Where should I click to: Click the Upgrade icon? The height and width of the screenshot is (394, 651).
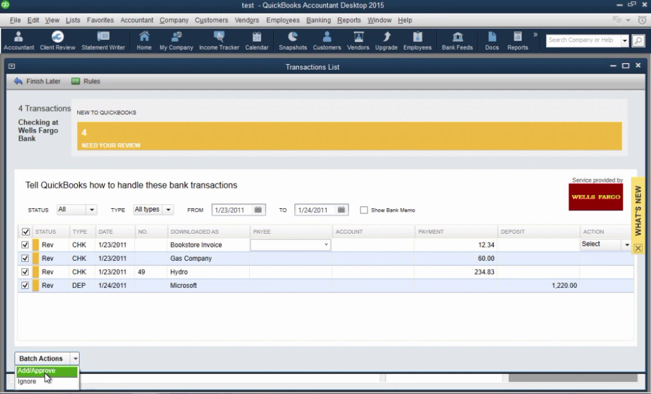(386, 41)
